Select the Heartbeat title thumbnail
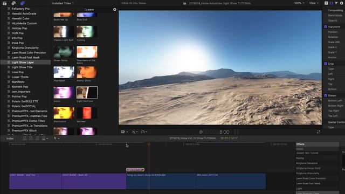The width and height of the screenshot is (345, 194). tap(64, 72)
